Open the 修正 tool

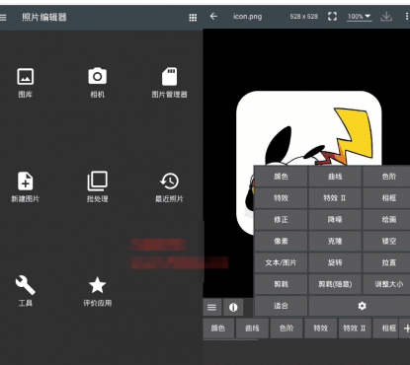tap(281, 220)
